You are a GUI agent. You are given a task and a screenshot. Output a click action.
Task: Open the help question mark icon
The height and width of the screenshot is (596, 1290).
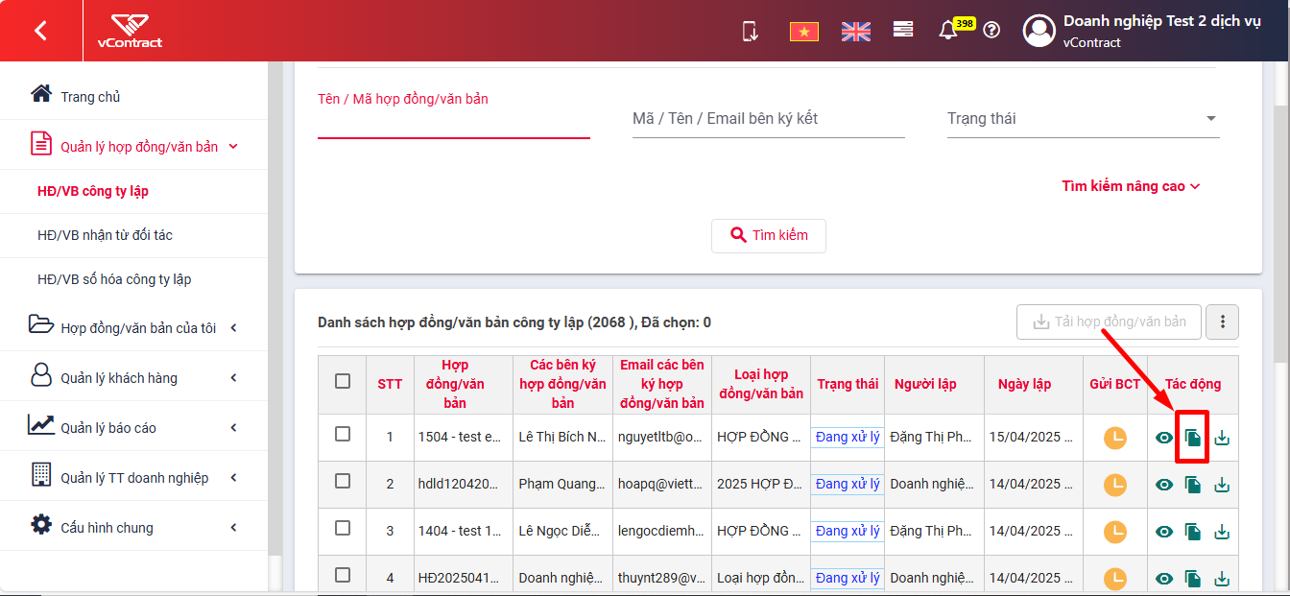tap(991, 30)
